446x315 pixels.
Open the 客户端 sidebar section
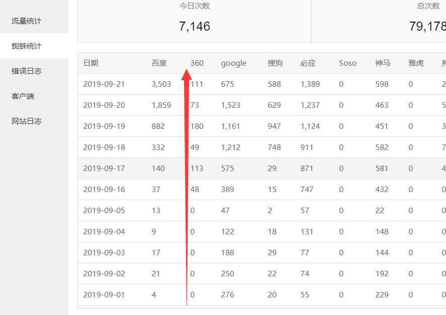pyautogui.click(x=23, y=96)
